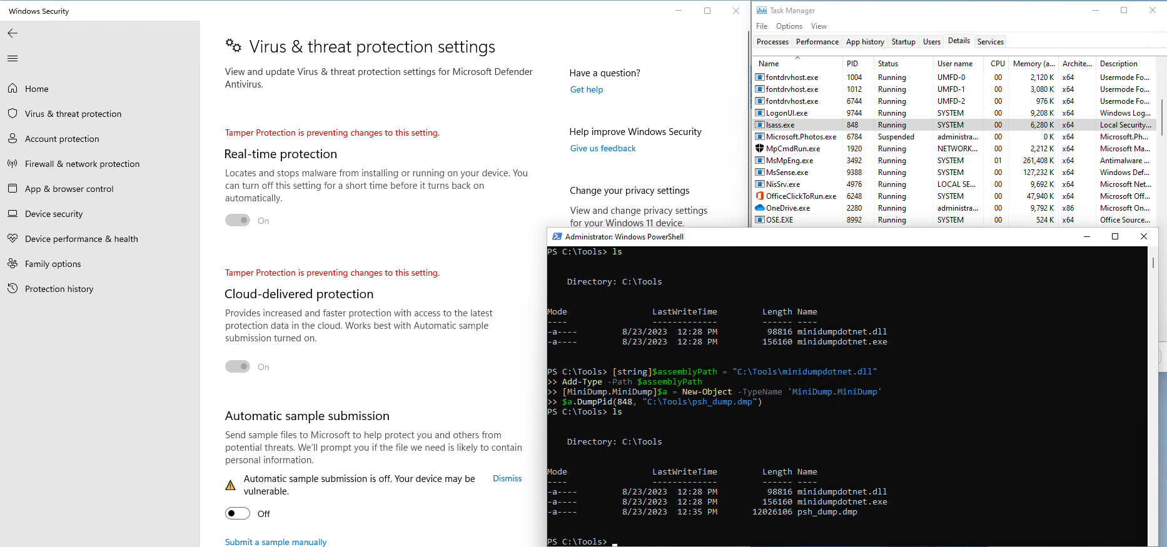Switch to the Processes tab
The image size is (1167, 547).
(x=772, y=42)
